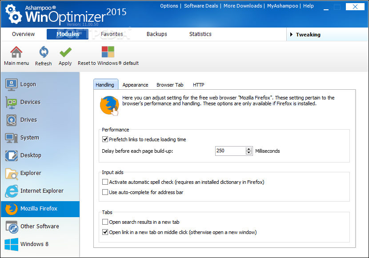Open the System sidebar section

pos(40,138)
